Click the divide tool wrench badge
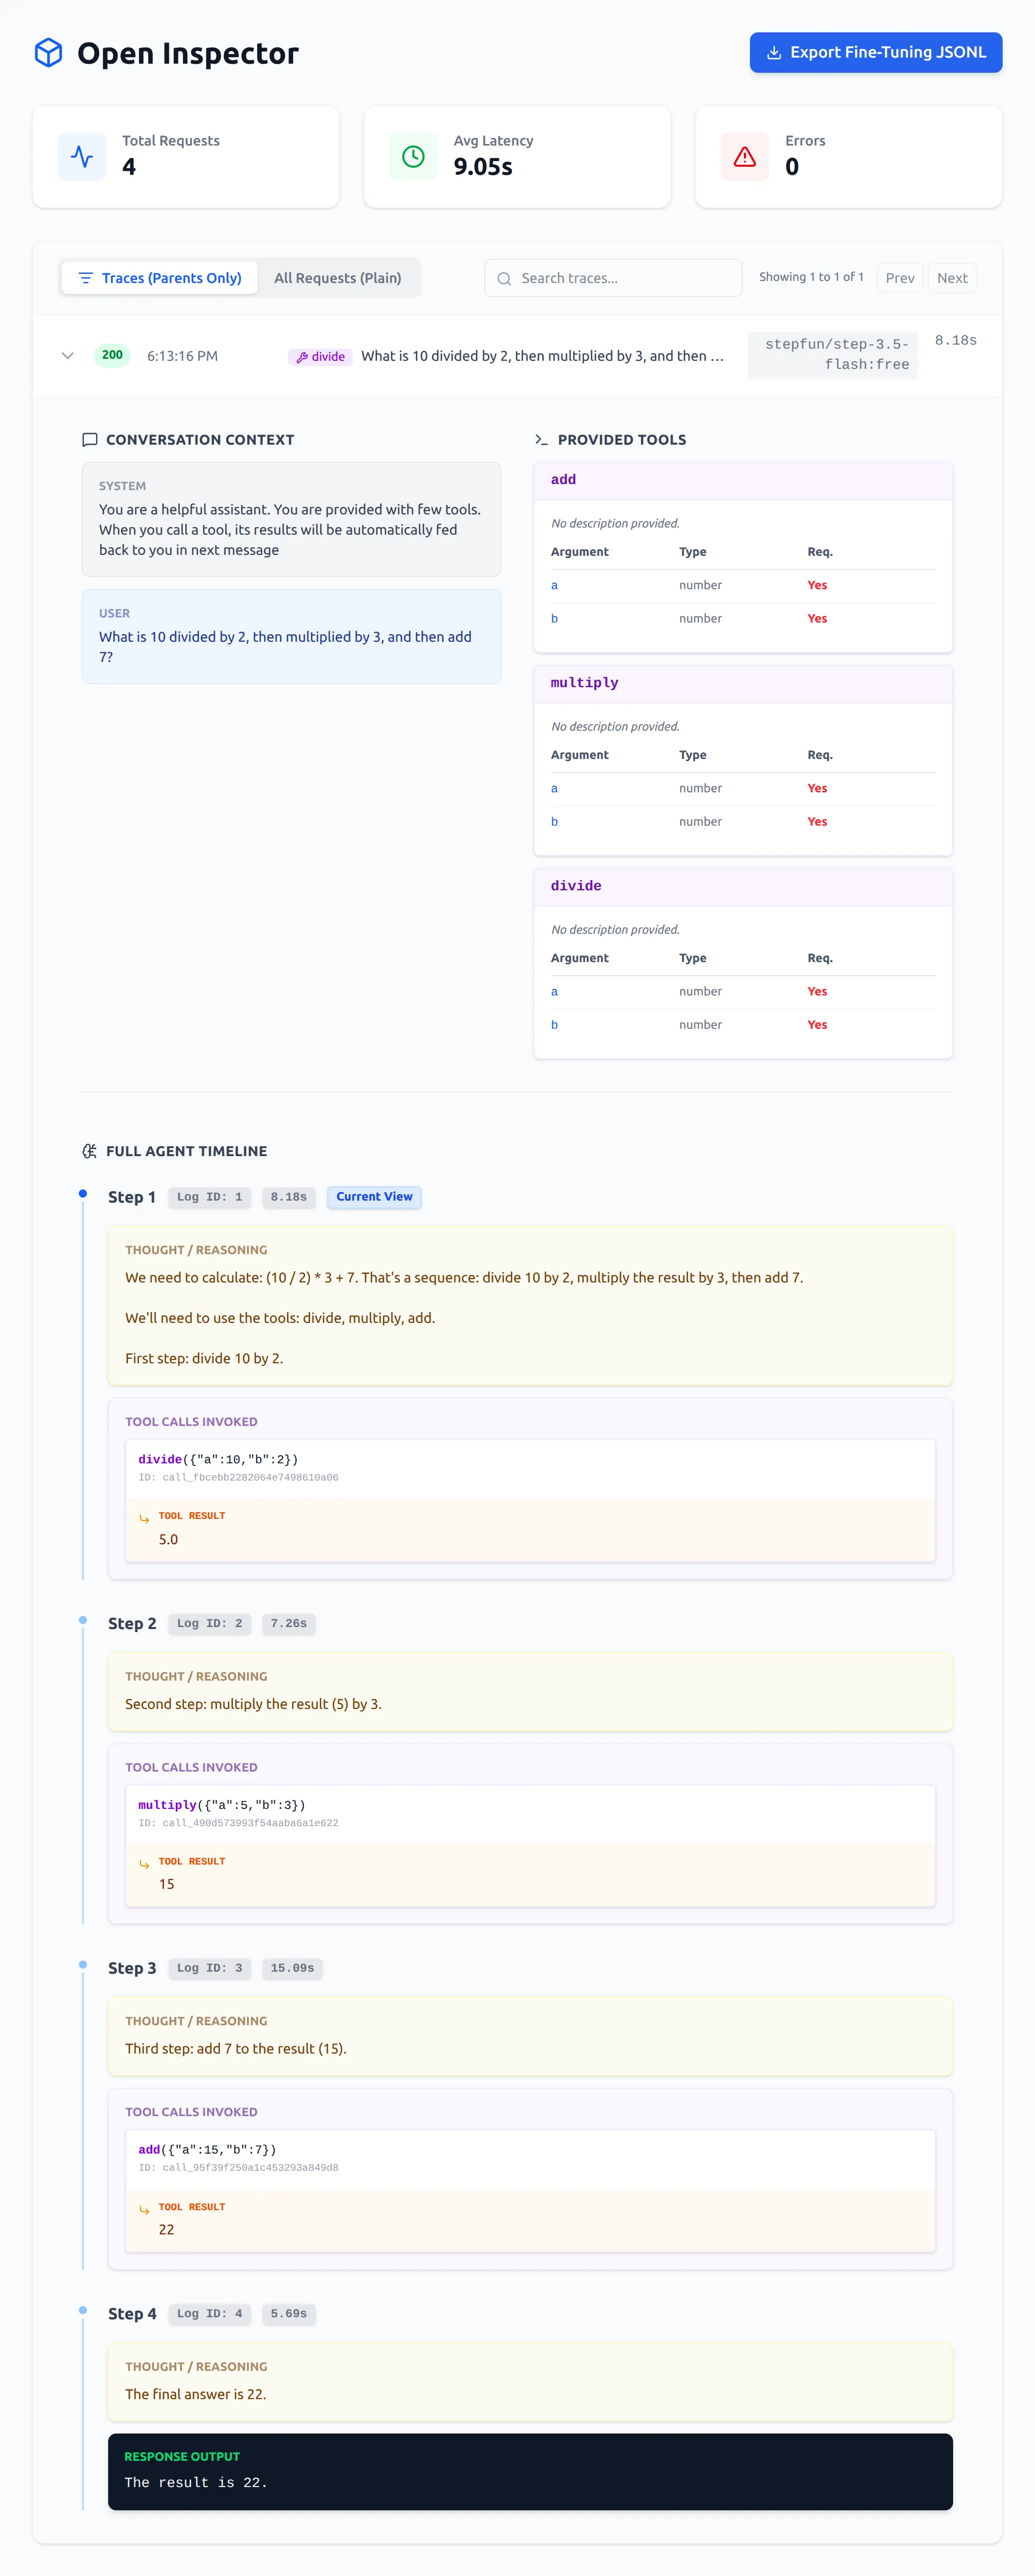 click(320, 357)
